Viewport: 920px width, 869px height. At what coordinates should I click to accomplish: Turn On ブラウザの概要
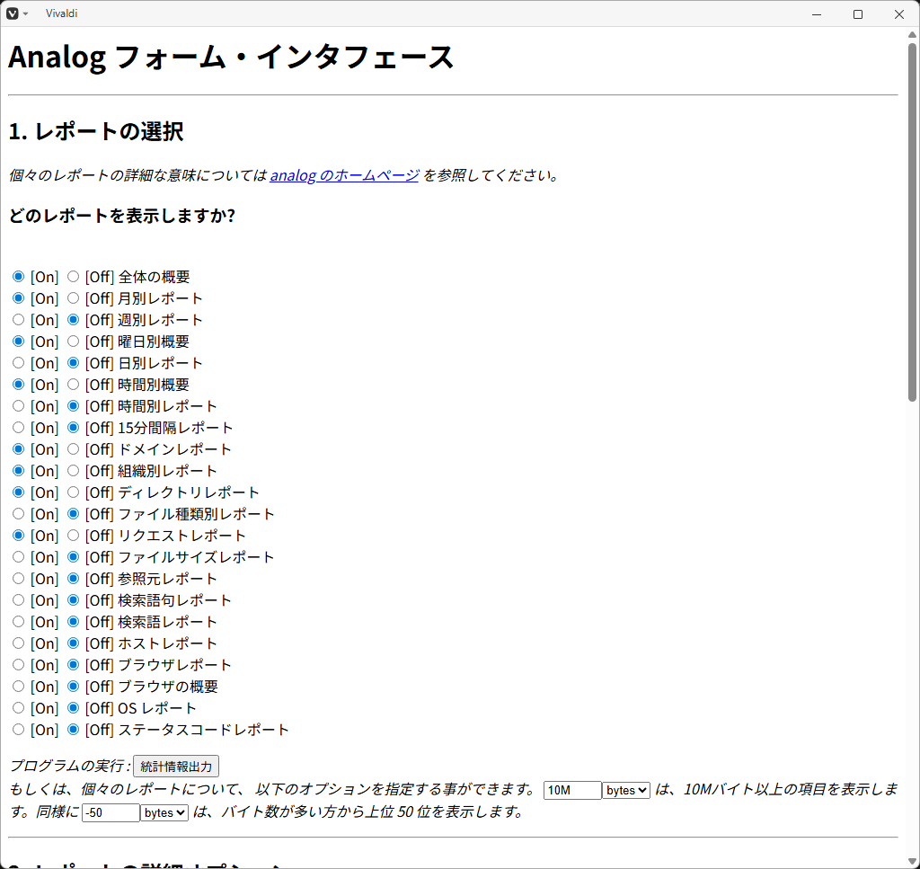coord(18,686)
